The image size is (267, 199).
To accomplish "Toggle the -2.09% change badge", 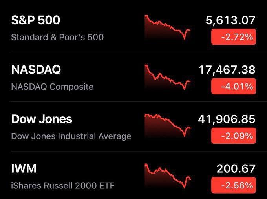I will (234, 136).
